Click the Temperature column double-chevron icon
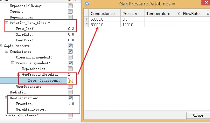Screen dimensions: 210x123 pos(178,14)
